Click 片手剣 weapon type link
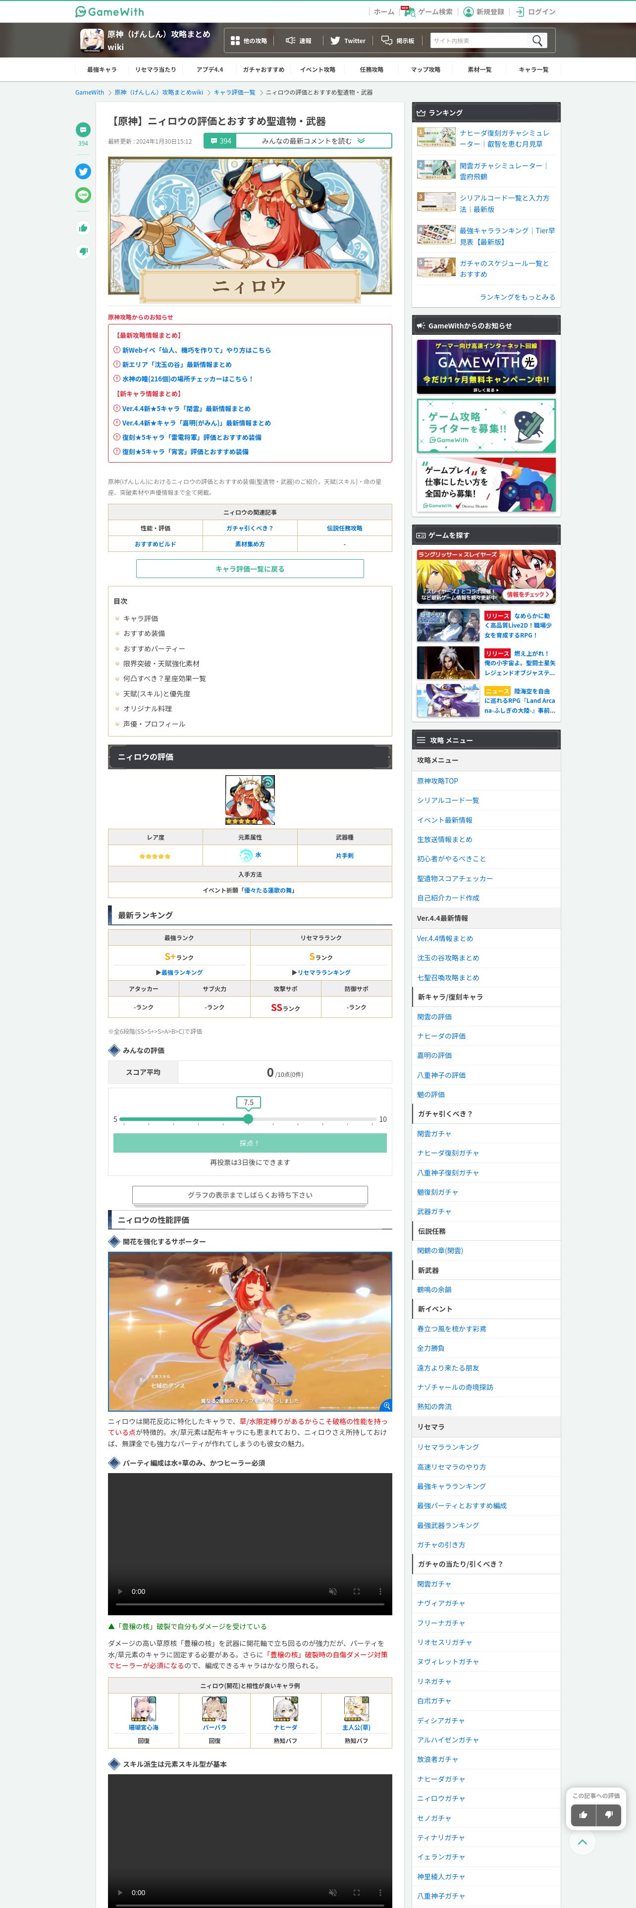636x1908 pixels. click(344, 855)
